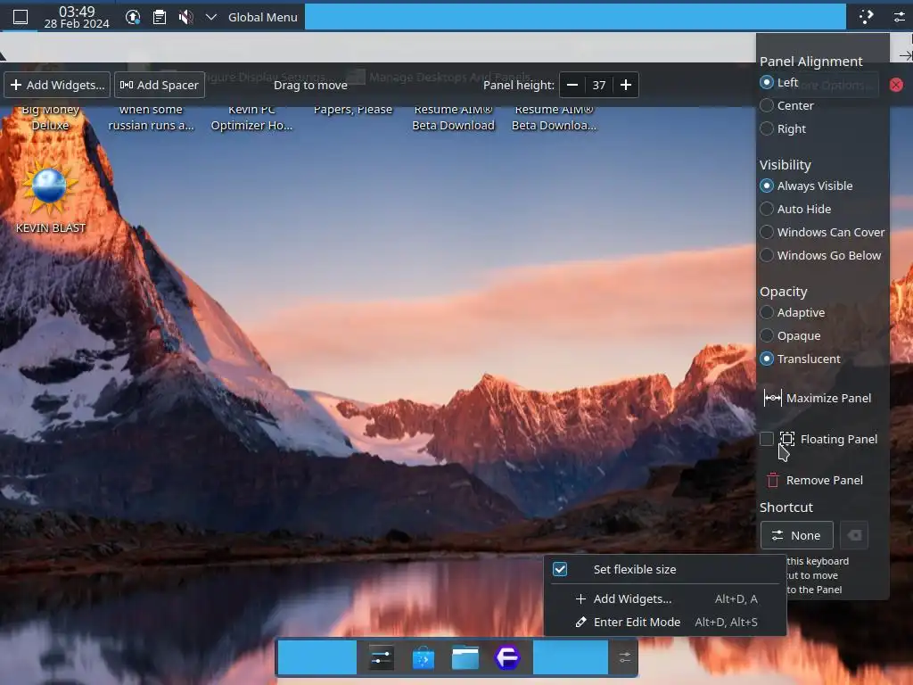This screenshot has height=685, width=913.
Task: Select Resume AIM® Beta Download desktop item
Action: coord(453,117)
